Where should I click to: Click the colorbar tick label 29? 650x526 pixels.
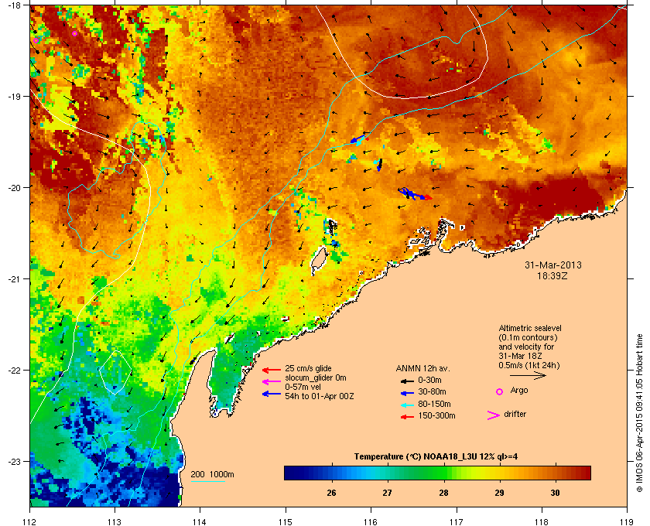pyautogui.click(x=500, y=493)
